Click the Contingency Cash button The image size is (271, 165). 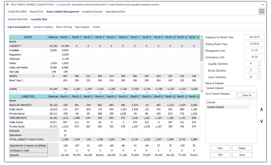point(28,150)
